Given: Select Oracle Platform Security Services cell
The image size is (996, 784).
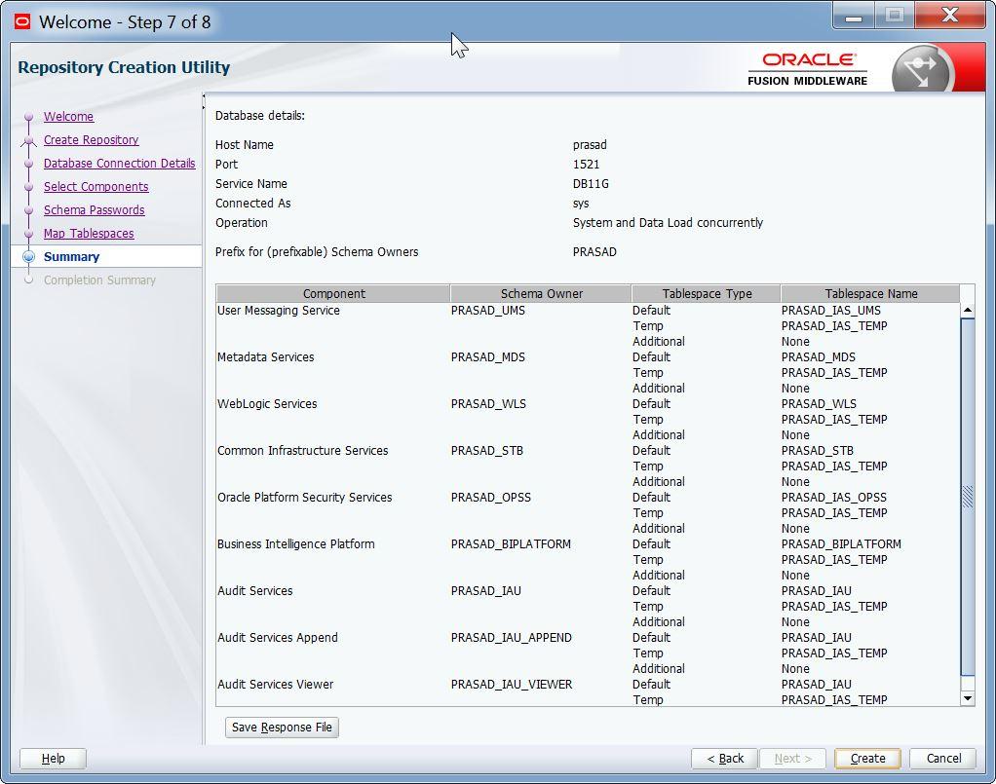Looking at the screenshot, I should click(x=304, y=498).
